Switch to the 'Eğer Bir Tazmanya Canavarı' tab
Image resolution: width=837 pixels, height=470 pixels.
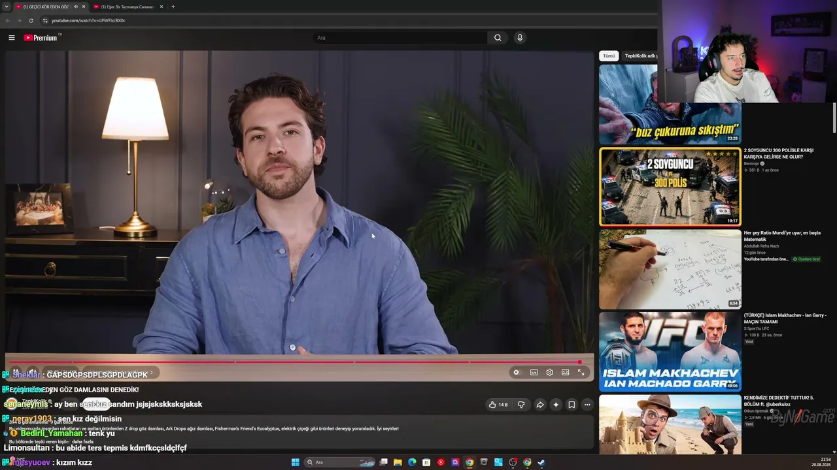tap(128, 7)
